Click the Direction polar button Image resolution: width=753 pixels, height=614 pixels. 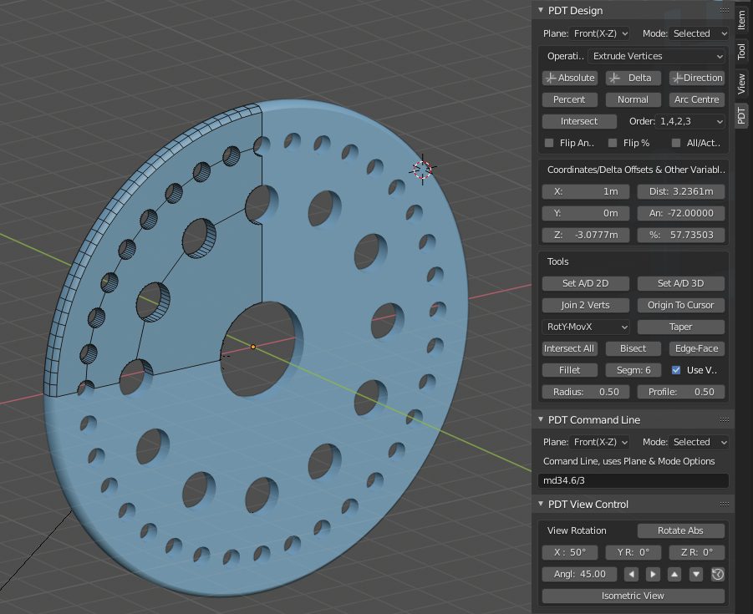[x=696, y=78]
